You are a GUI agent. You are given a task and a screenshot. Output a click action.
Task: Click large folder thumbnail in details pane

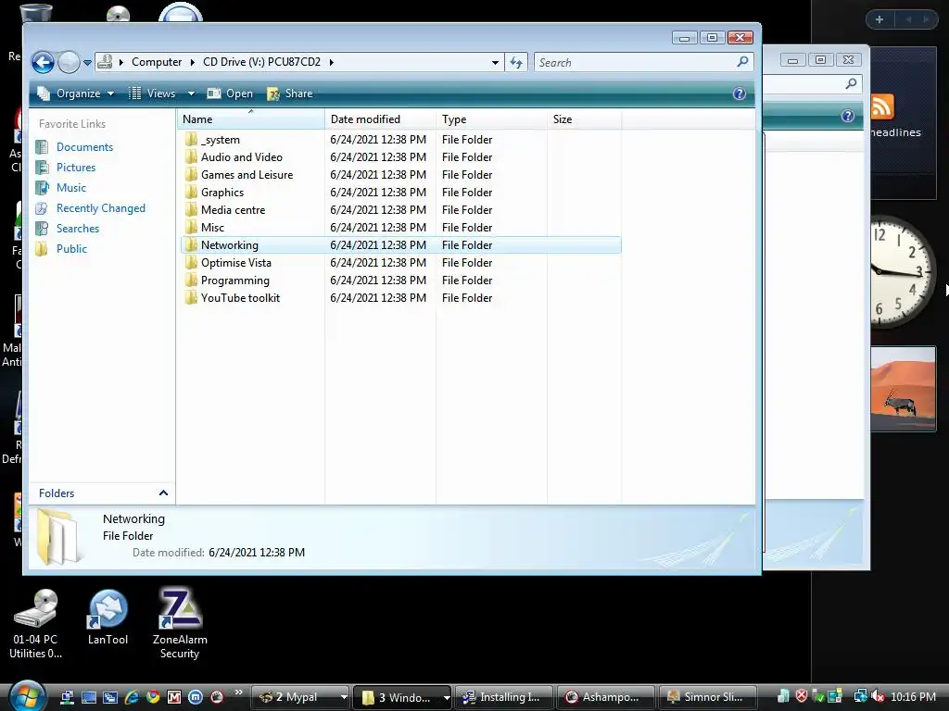[x=58, y=537]
